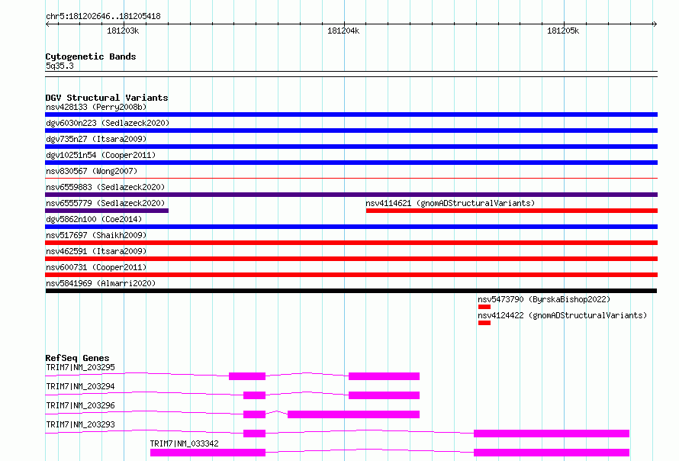Click large right exon of NM_203293
The height and width of the screenshot is (461, 679).
click(x=552, y=434)
